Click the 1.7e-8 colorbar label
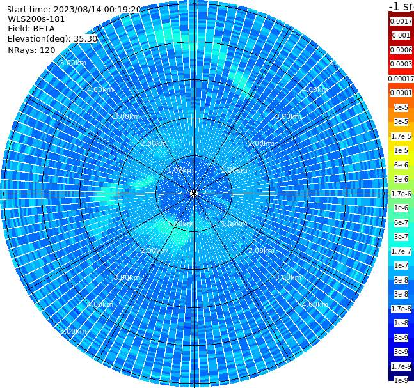This screenshot has width=414, height=388. [x=401, y=309]
